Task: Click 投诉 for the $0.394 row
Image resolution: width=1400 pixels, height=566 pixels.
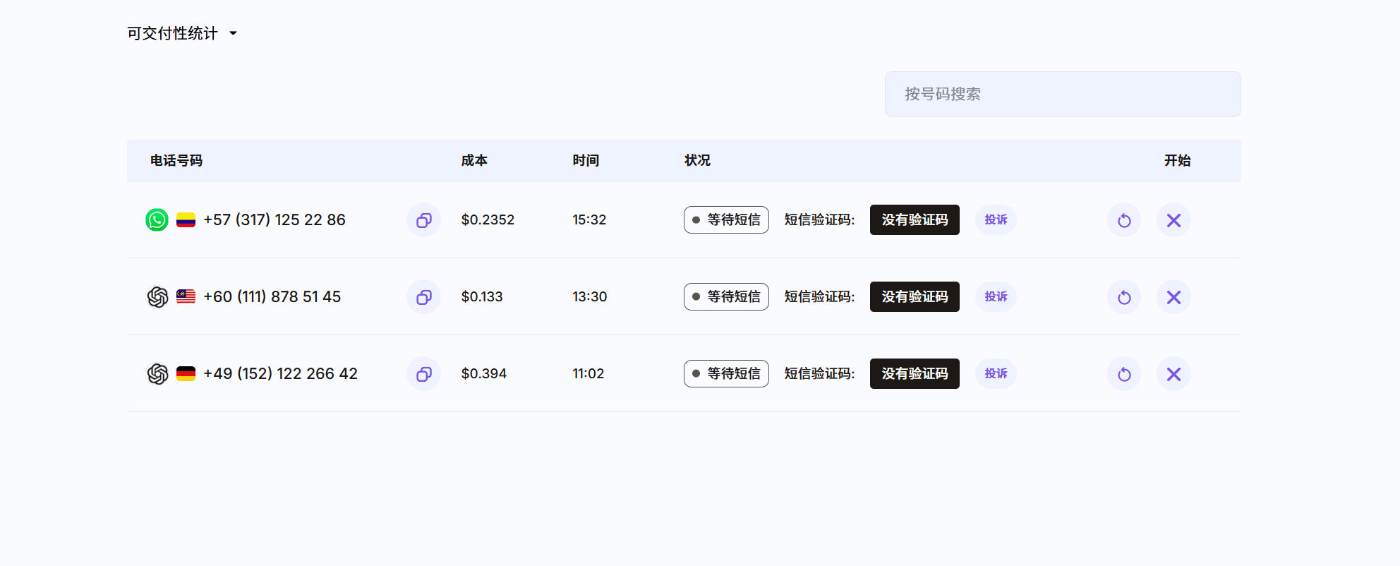Action: pyautogui.click(x=996, y=374)
